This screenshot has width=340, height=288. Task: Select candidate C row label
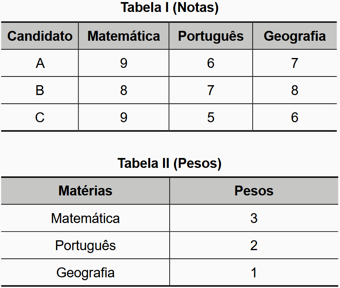click(40, 118)
